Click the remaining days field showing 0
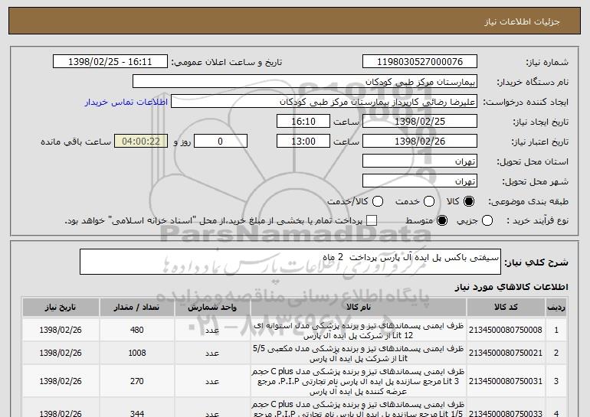Viewport: 590px width, 417px height. click(221, 142)
